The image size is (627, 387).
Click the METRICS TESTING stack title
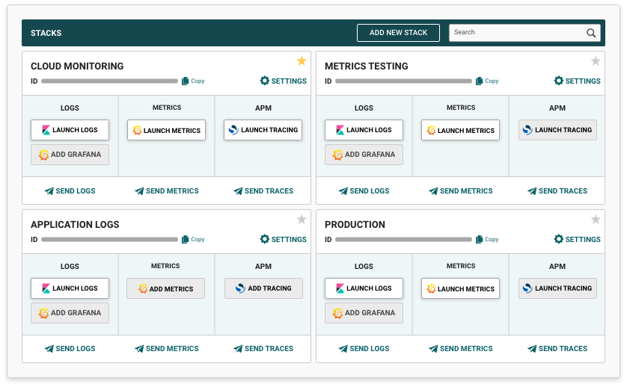(367, 66)
